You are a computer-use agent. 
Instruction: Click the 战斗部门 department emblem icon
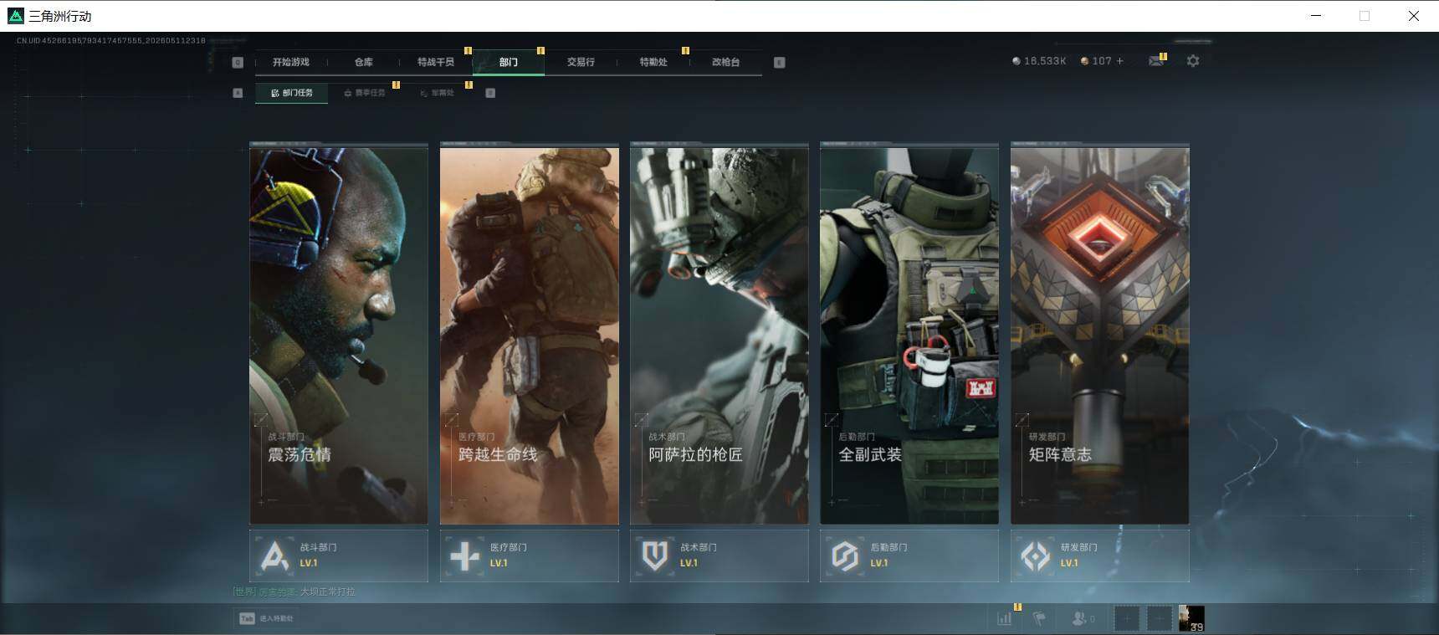coord(274,556)
